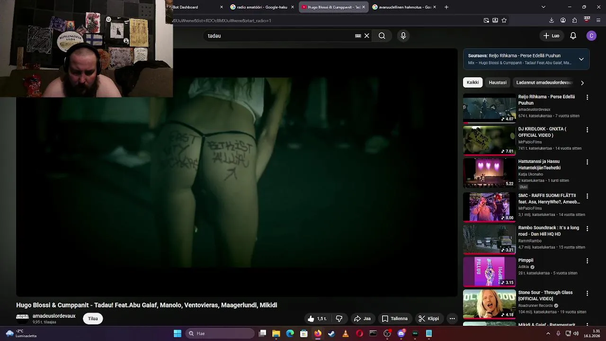606x341 pixels.
Task: Open Pimppii video thumbnail
Action: click(x=489, y=272)
